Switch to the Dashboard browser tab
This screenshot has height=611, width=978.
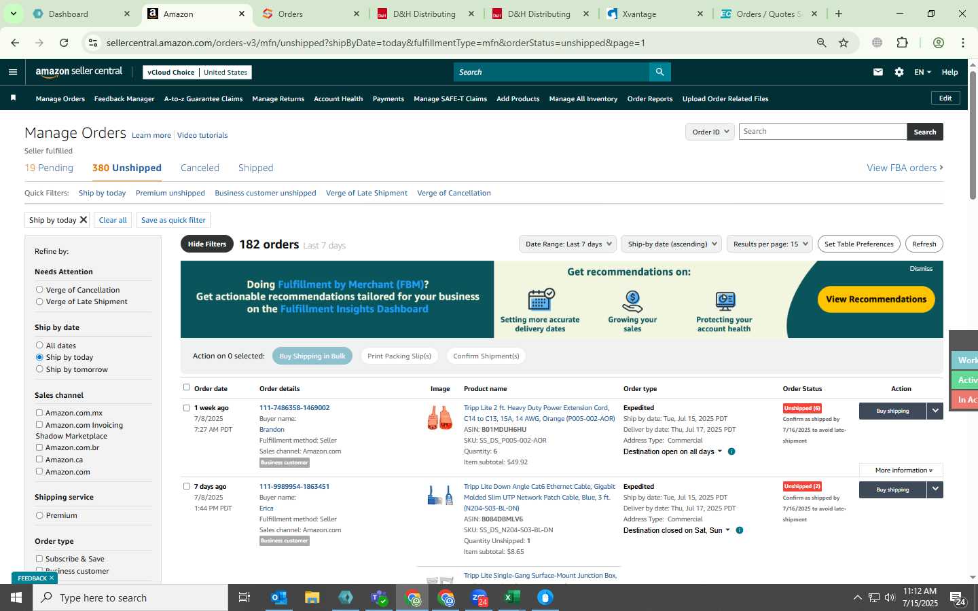[x=80, y=14]
